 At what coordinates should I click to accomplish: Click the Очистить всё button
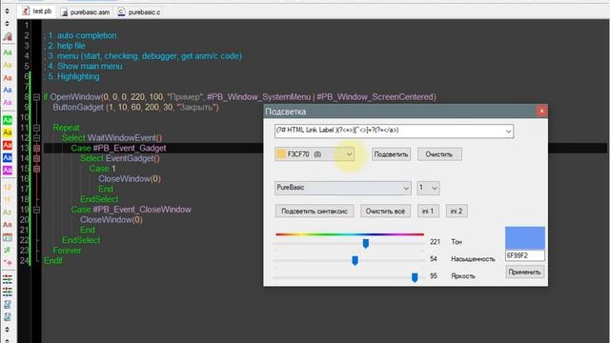[x=385, y=212]
